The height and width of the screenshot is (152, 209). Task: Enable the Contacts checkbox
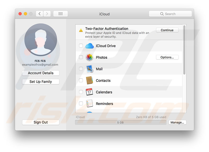[x=81, y=80]
